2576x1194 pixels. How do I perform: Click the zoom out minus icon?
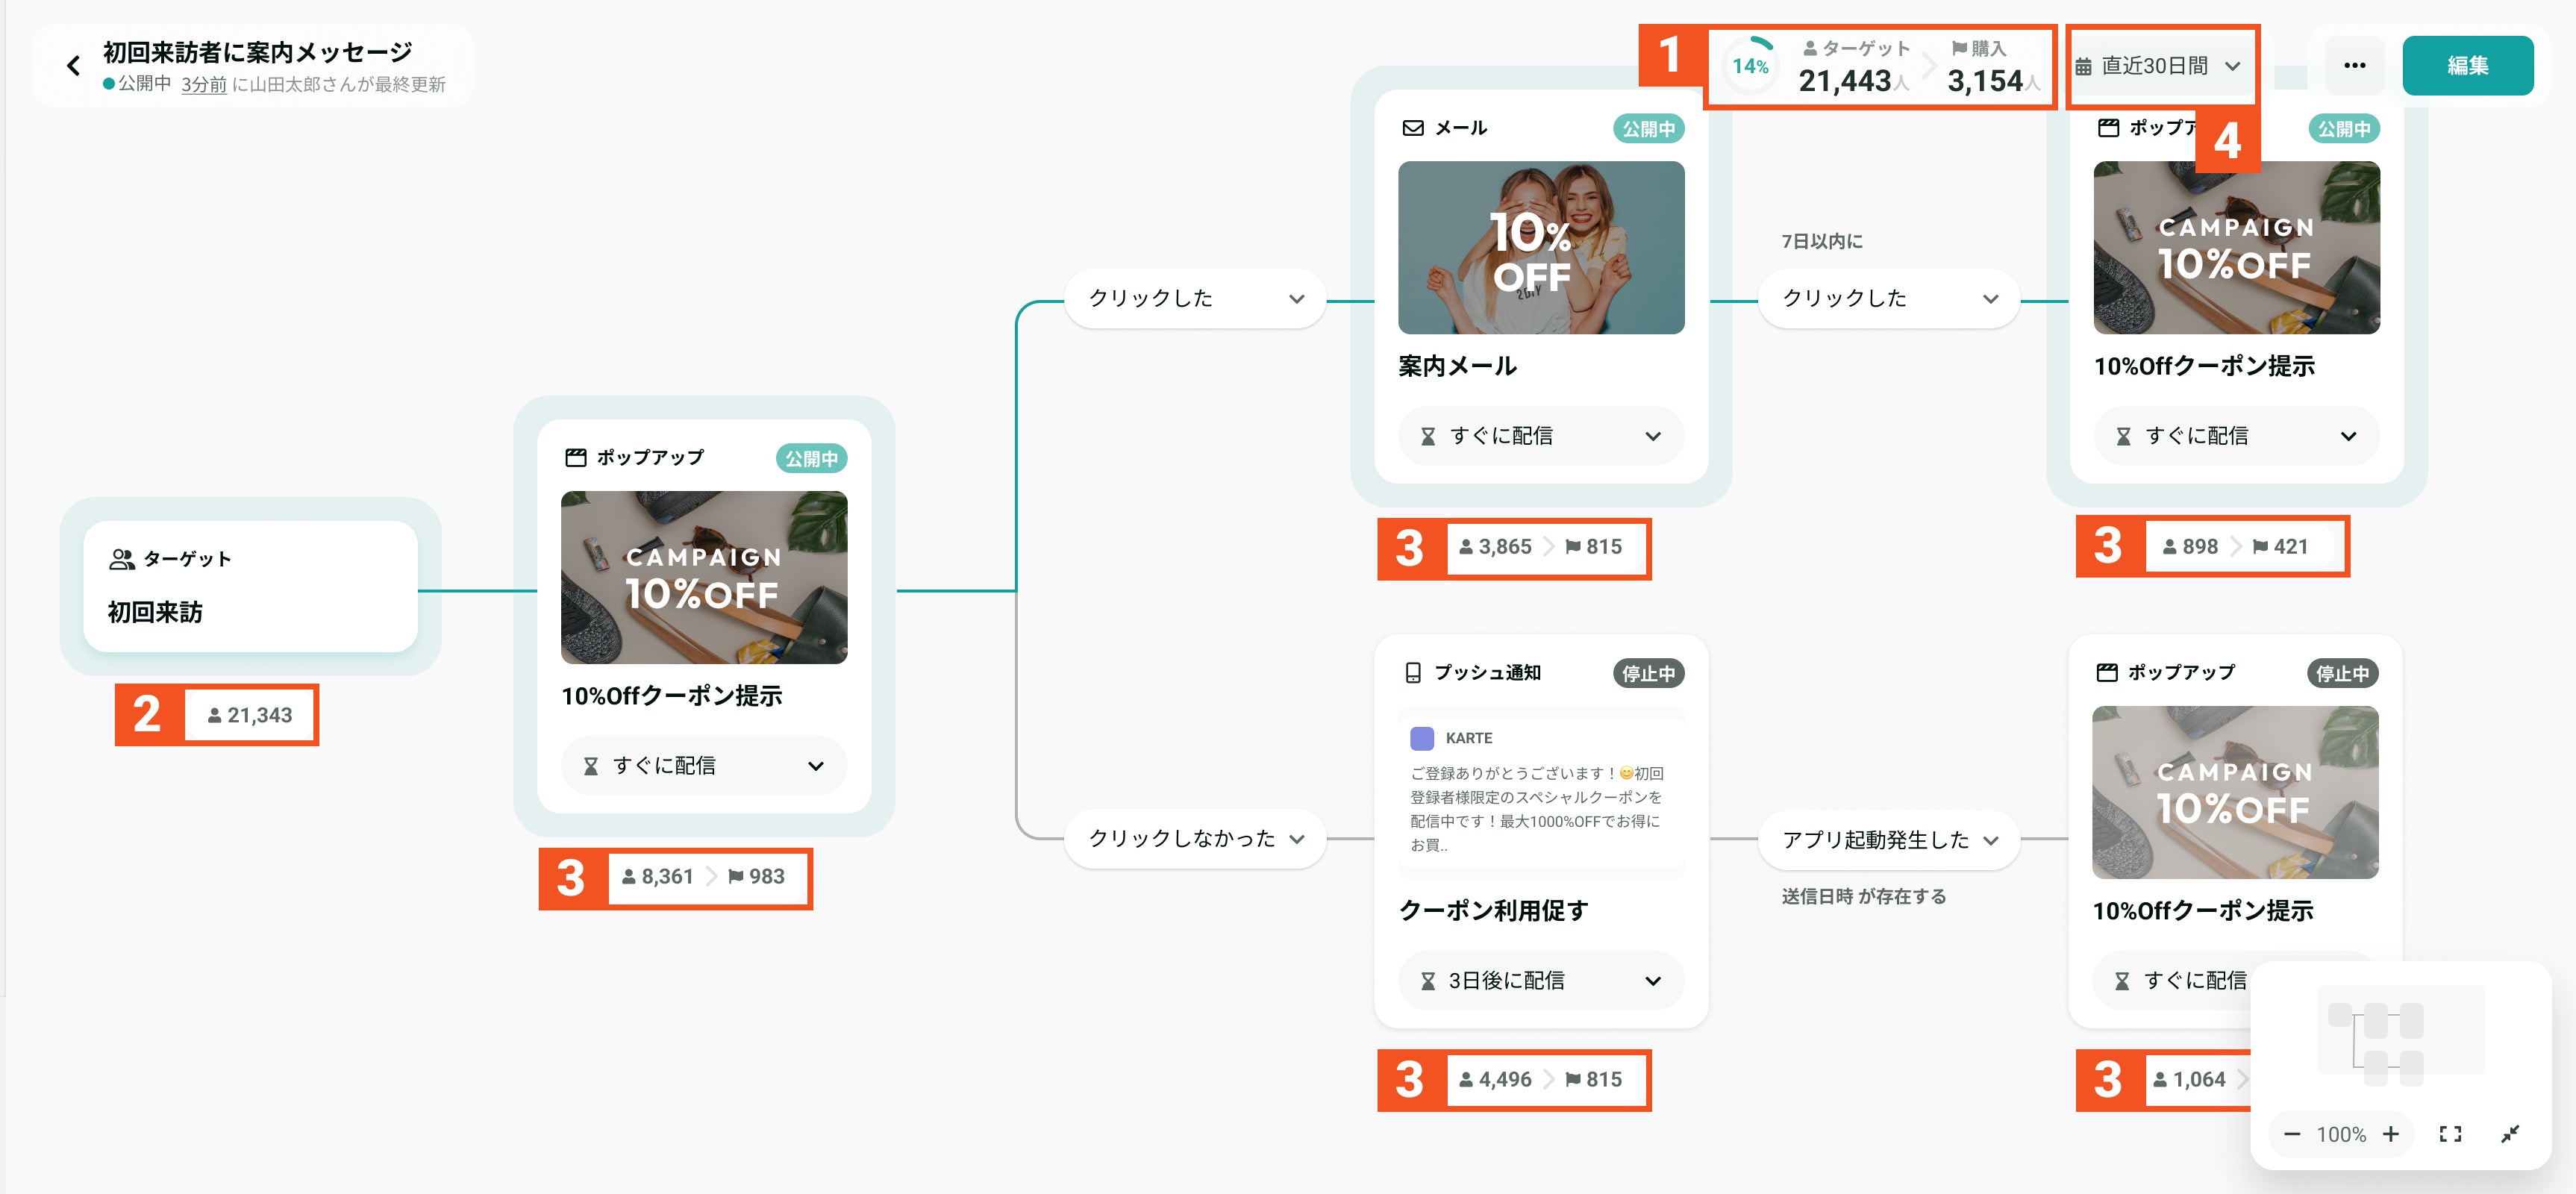click(x=2292, y=1134)
